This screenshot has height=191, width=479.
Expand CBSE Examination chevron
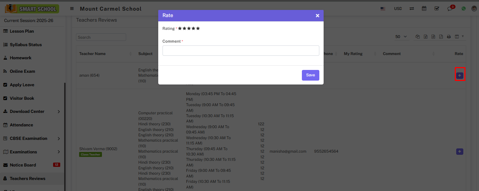coord(59,138)
